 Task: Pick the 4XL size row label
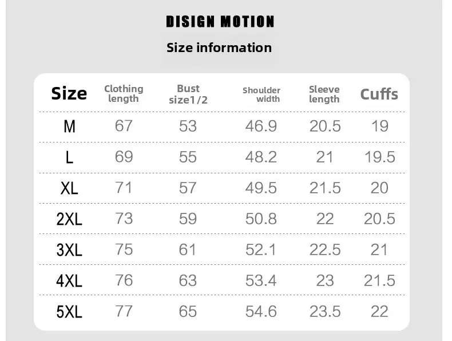coord(69,280)
